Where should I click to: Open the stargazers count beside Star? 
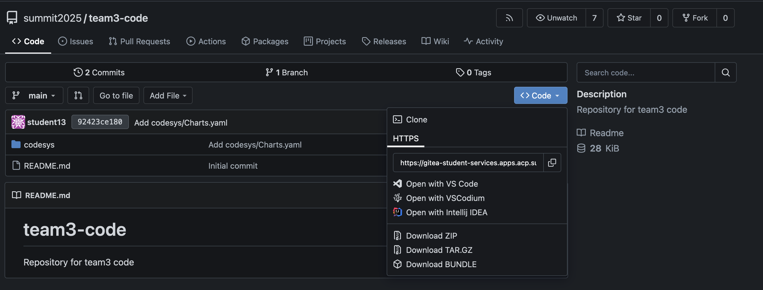(x=659, y=18)
